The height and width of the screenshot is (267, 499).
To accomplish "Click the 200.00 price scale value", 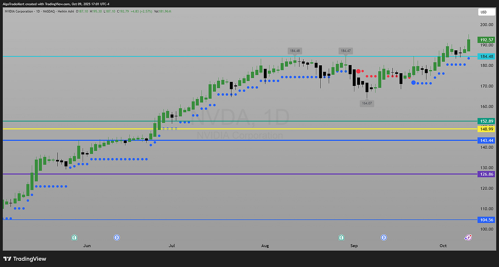I will [x=487, y=25].
